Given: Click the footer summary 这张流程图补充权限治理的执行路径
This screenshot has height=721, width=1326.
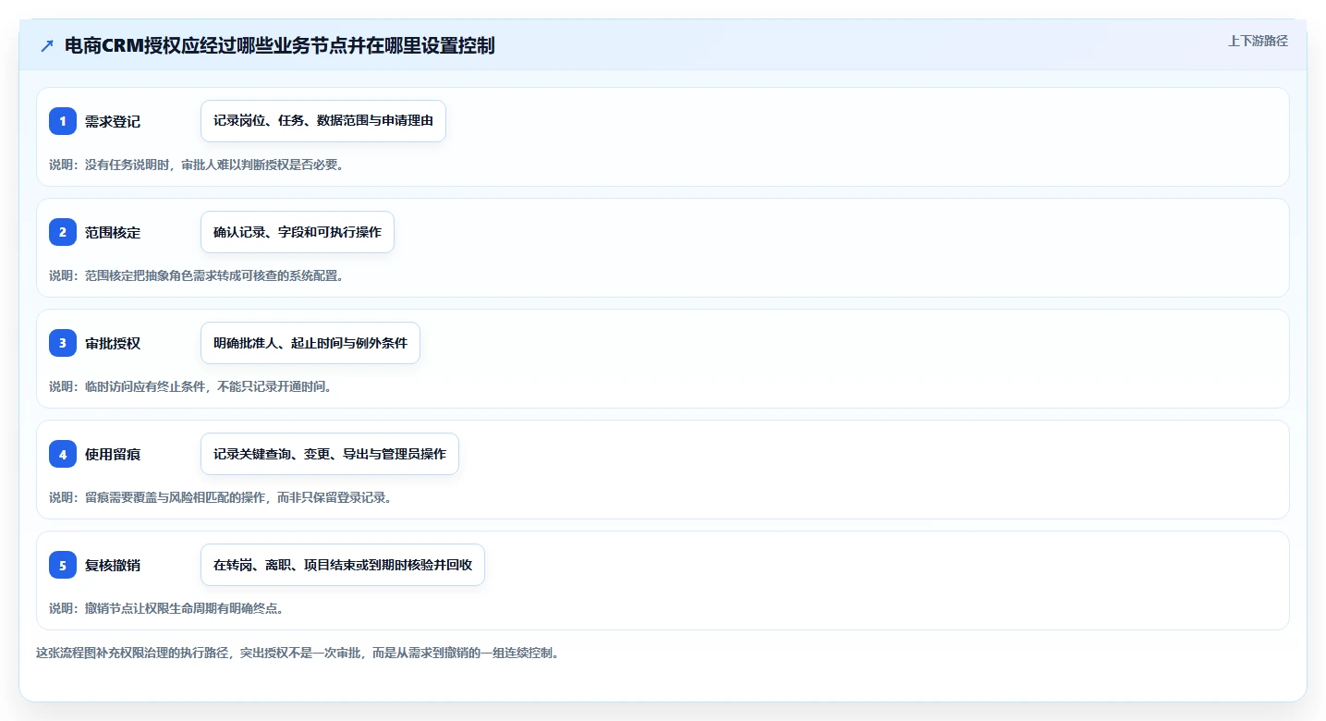Looking at the screenshot, I should [x=134, y=653].
